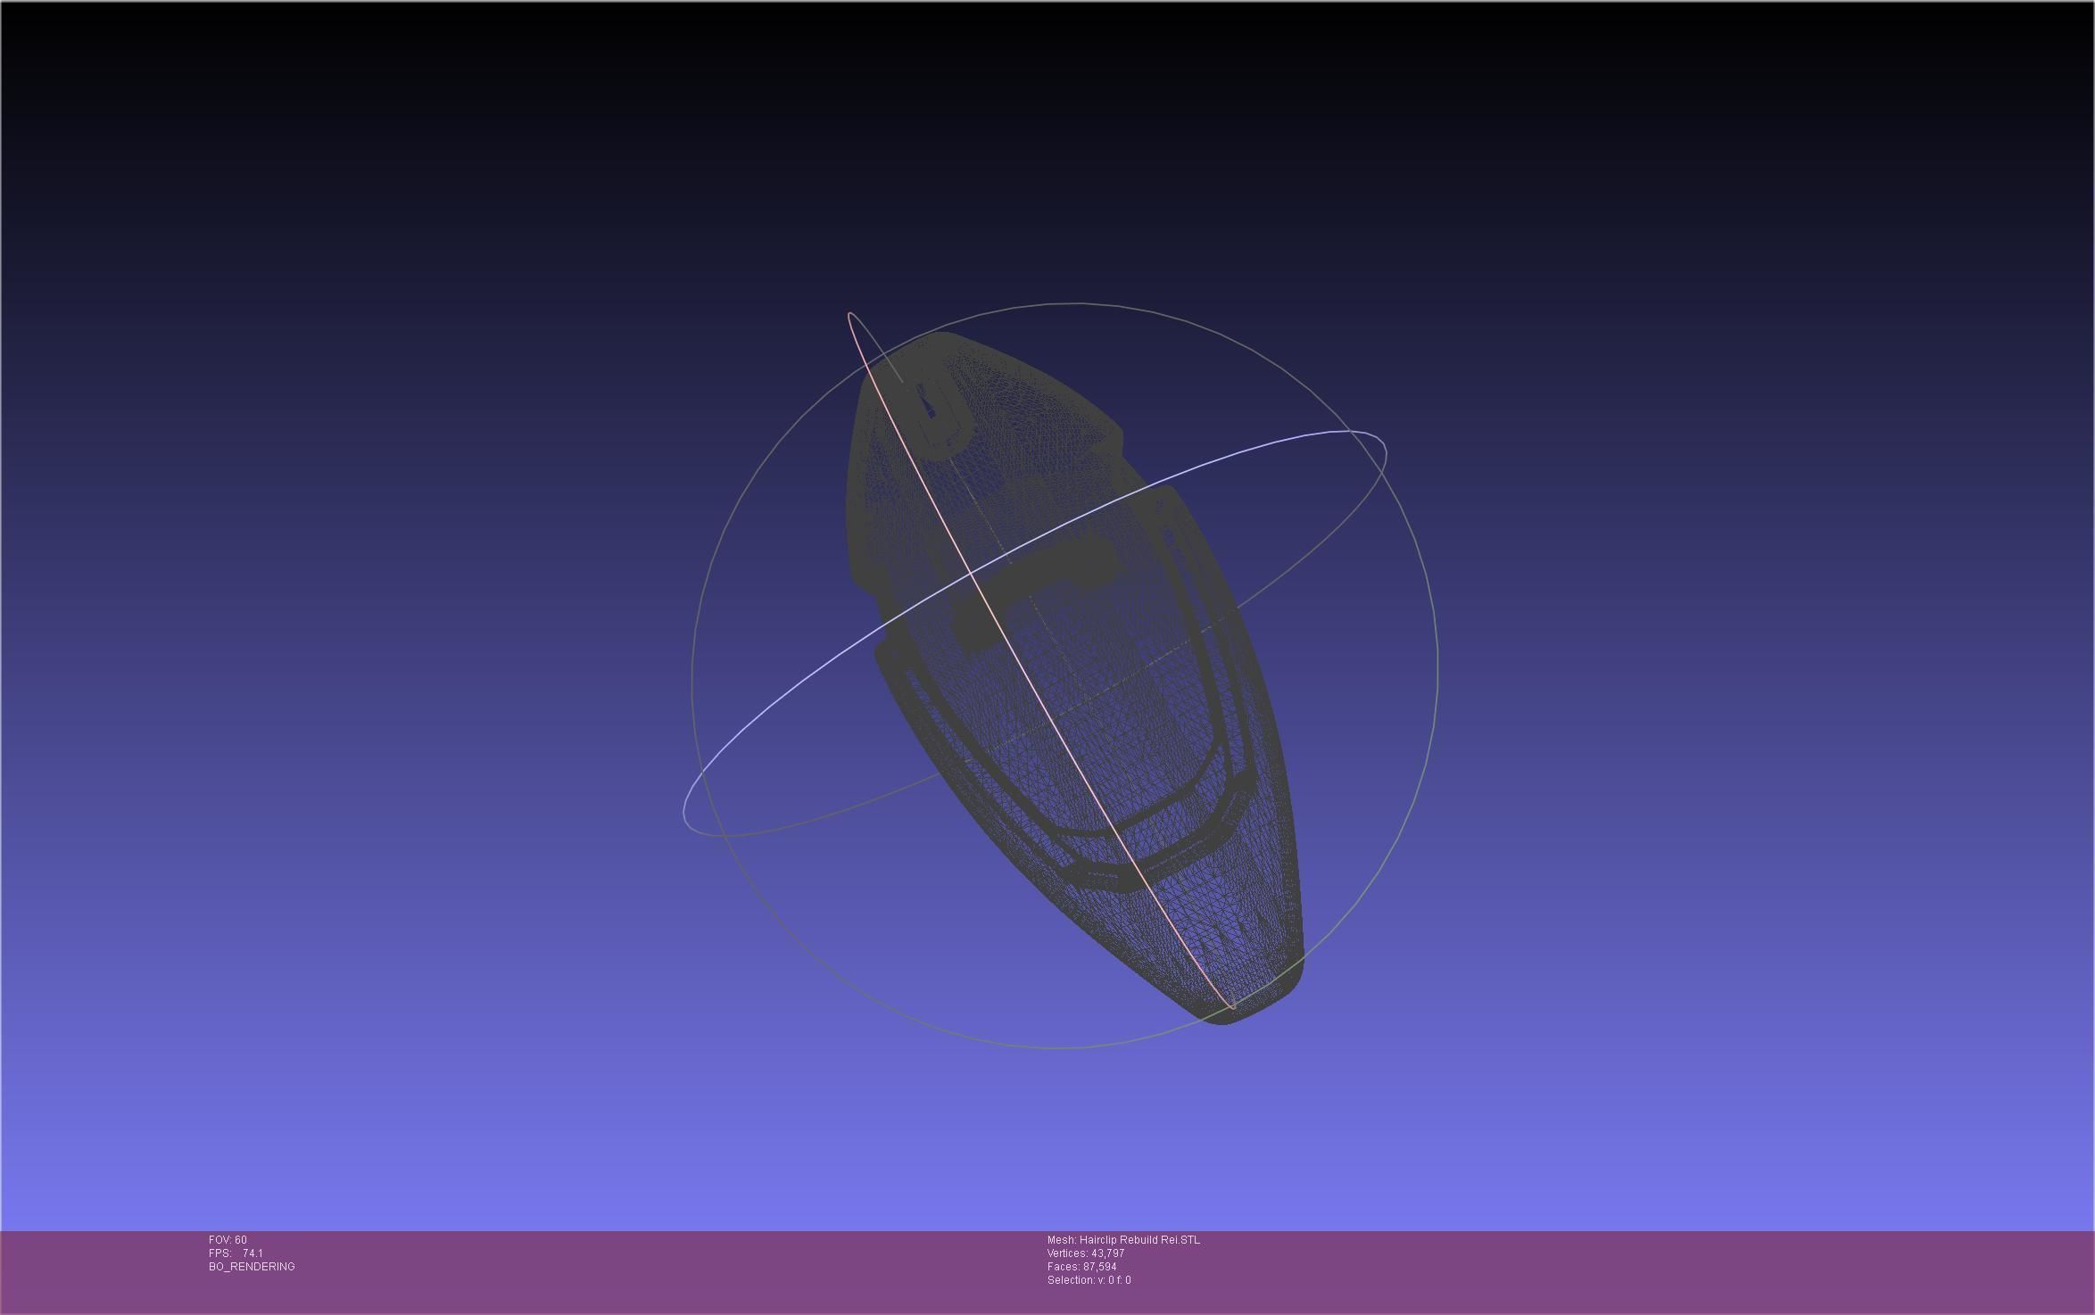
Task: Click the Faces: 87,594 label
Action: 1081,1267
